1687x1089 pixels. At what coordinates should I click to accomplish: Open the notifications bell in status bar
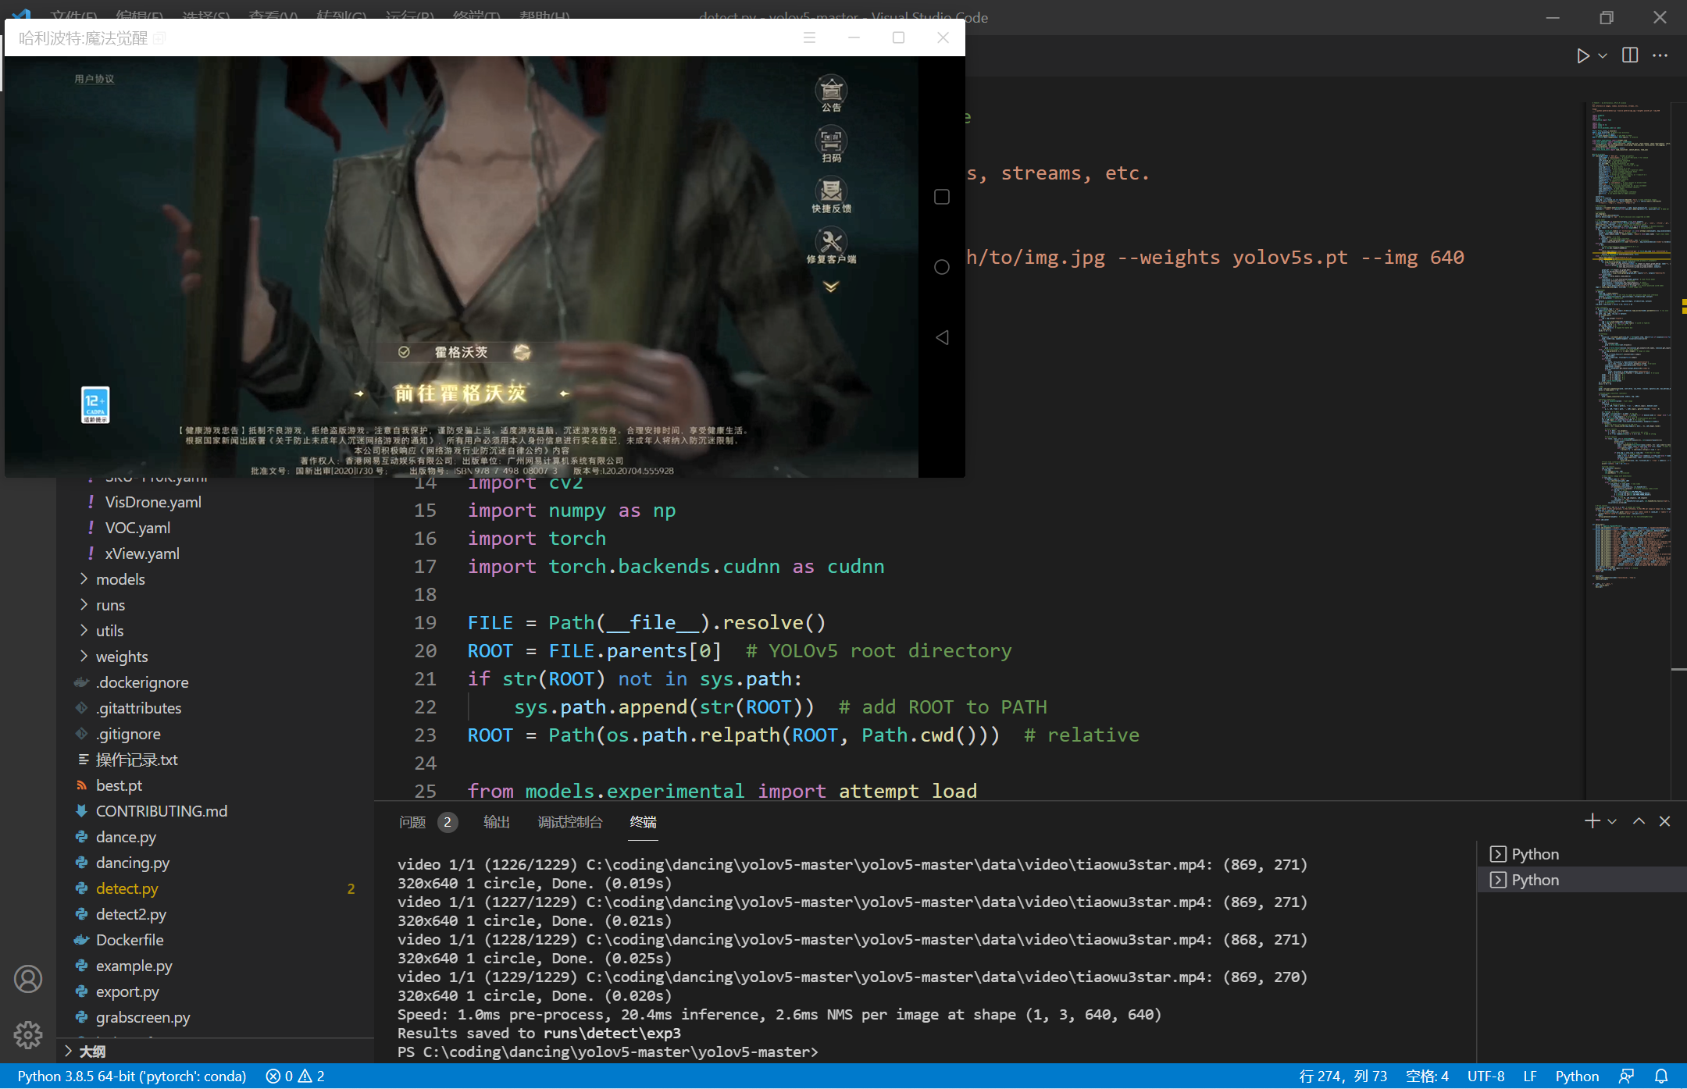click(1661, 1076)
